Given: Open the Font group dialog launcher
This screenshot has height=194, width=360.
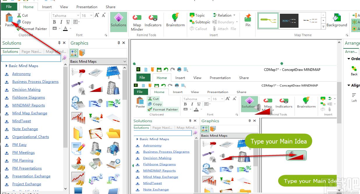Looking at the screenshot, I should click(x=106, y=35).
